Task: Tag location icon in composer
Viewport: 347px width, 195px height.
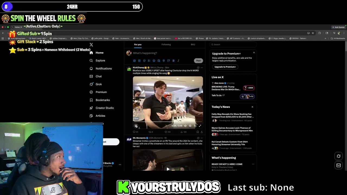Action: click(x=163, y=61)
